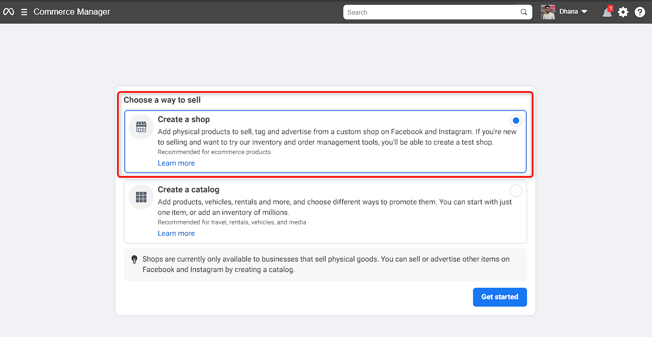Click the Get started button
Viewport: 652px width, 337px height.
(500, 297)
